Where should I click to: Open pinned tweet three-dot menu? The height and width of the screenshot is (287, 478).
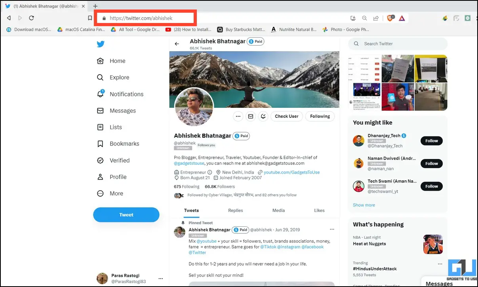click(x=332, y=230)
